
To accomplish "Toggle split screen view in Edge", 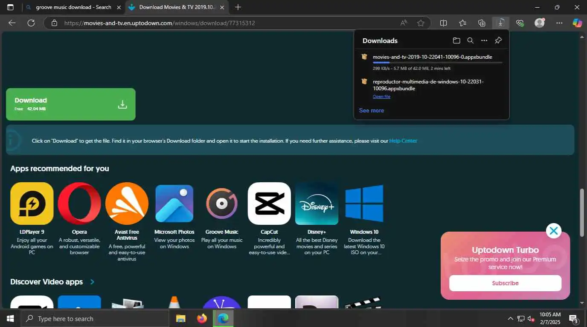I will (x=444, y=23).
